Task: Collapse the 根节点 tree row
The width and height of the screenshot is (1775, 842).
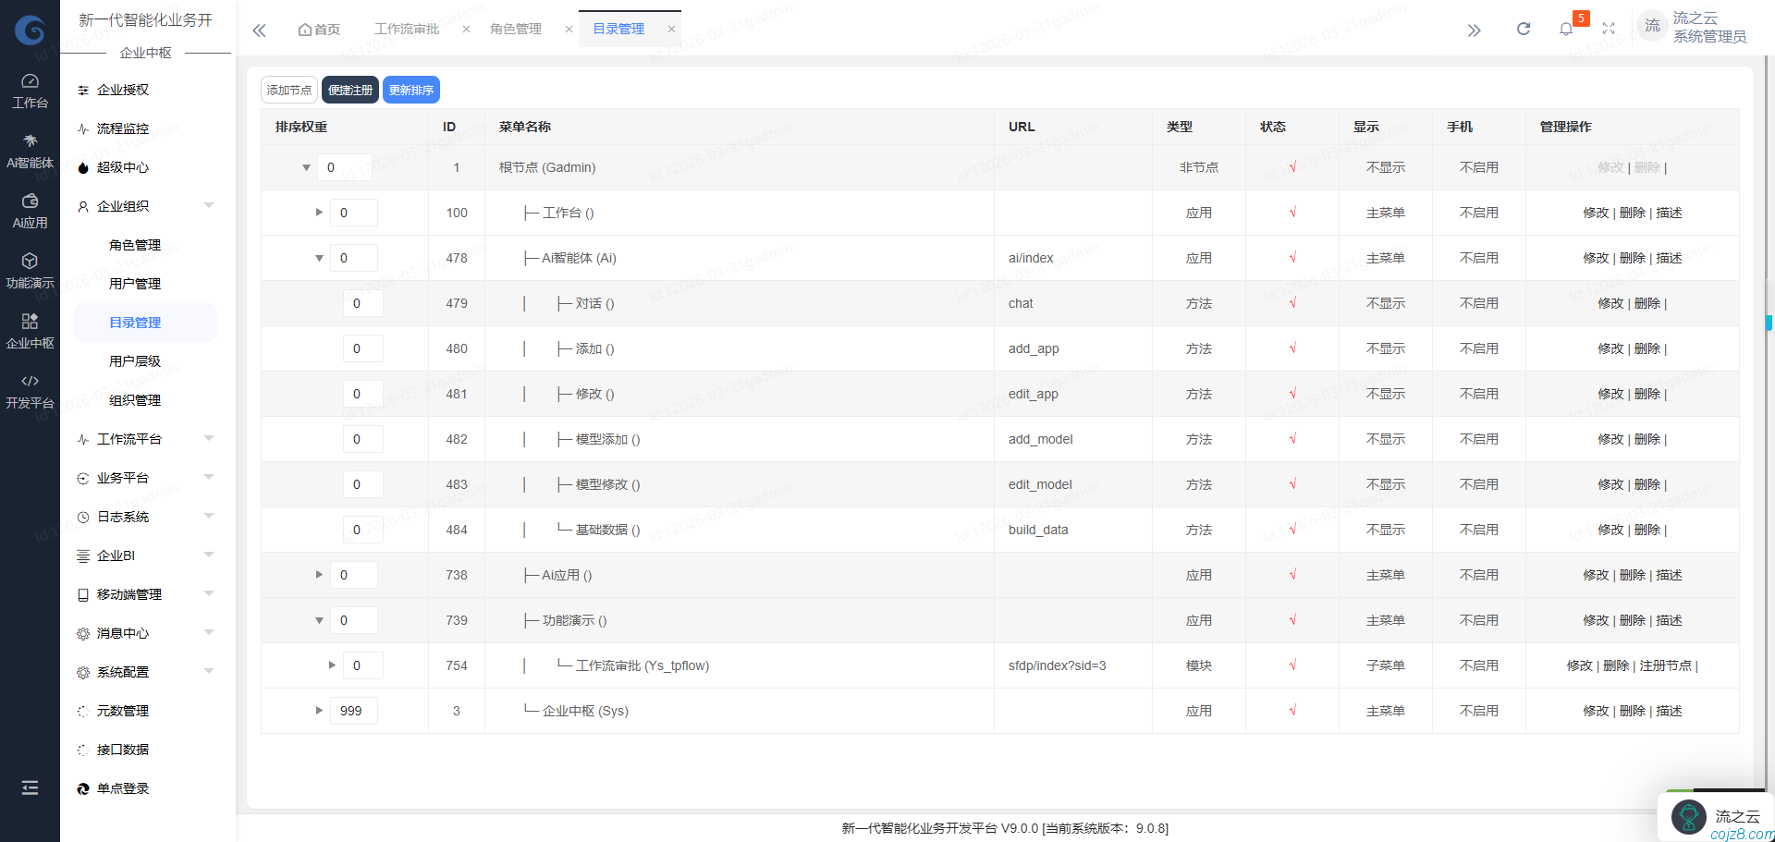Action: [x=306, y=167]
